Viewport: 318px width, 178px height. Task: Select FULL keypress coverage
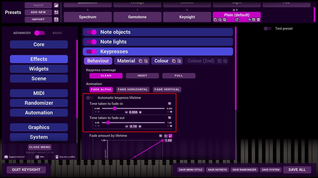tap(179, 75)
